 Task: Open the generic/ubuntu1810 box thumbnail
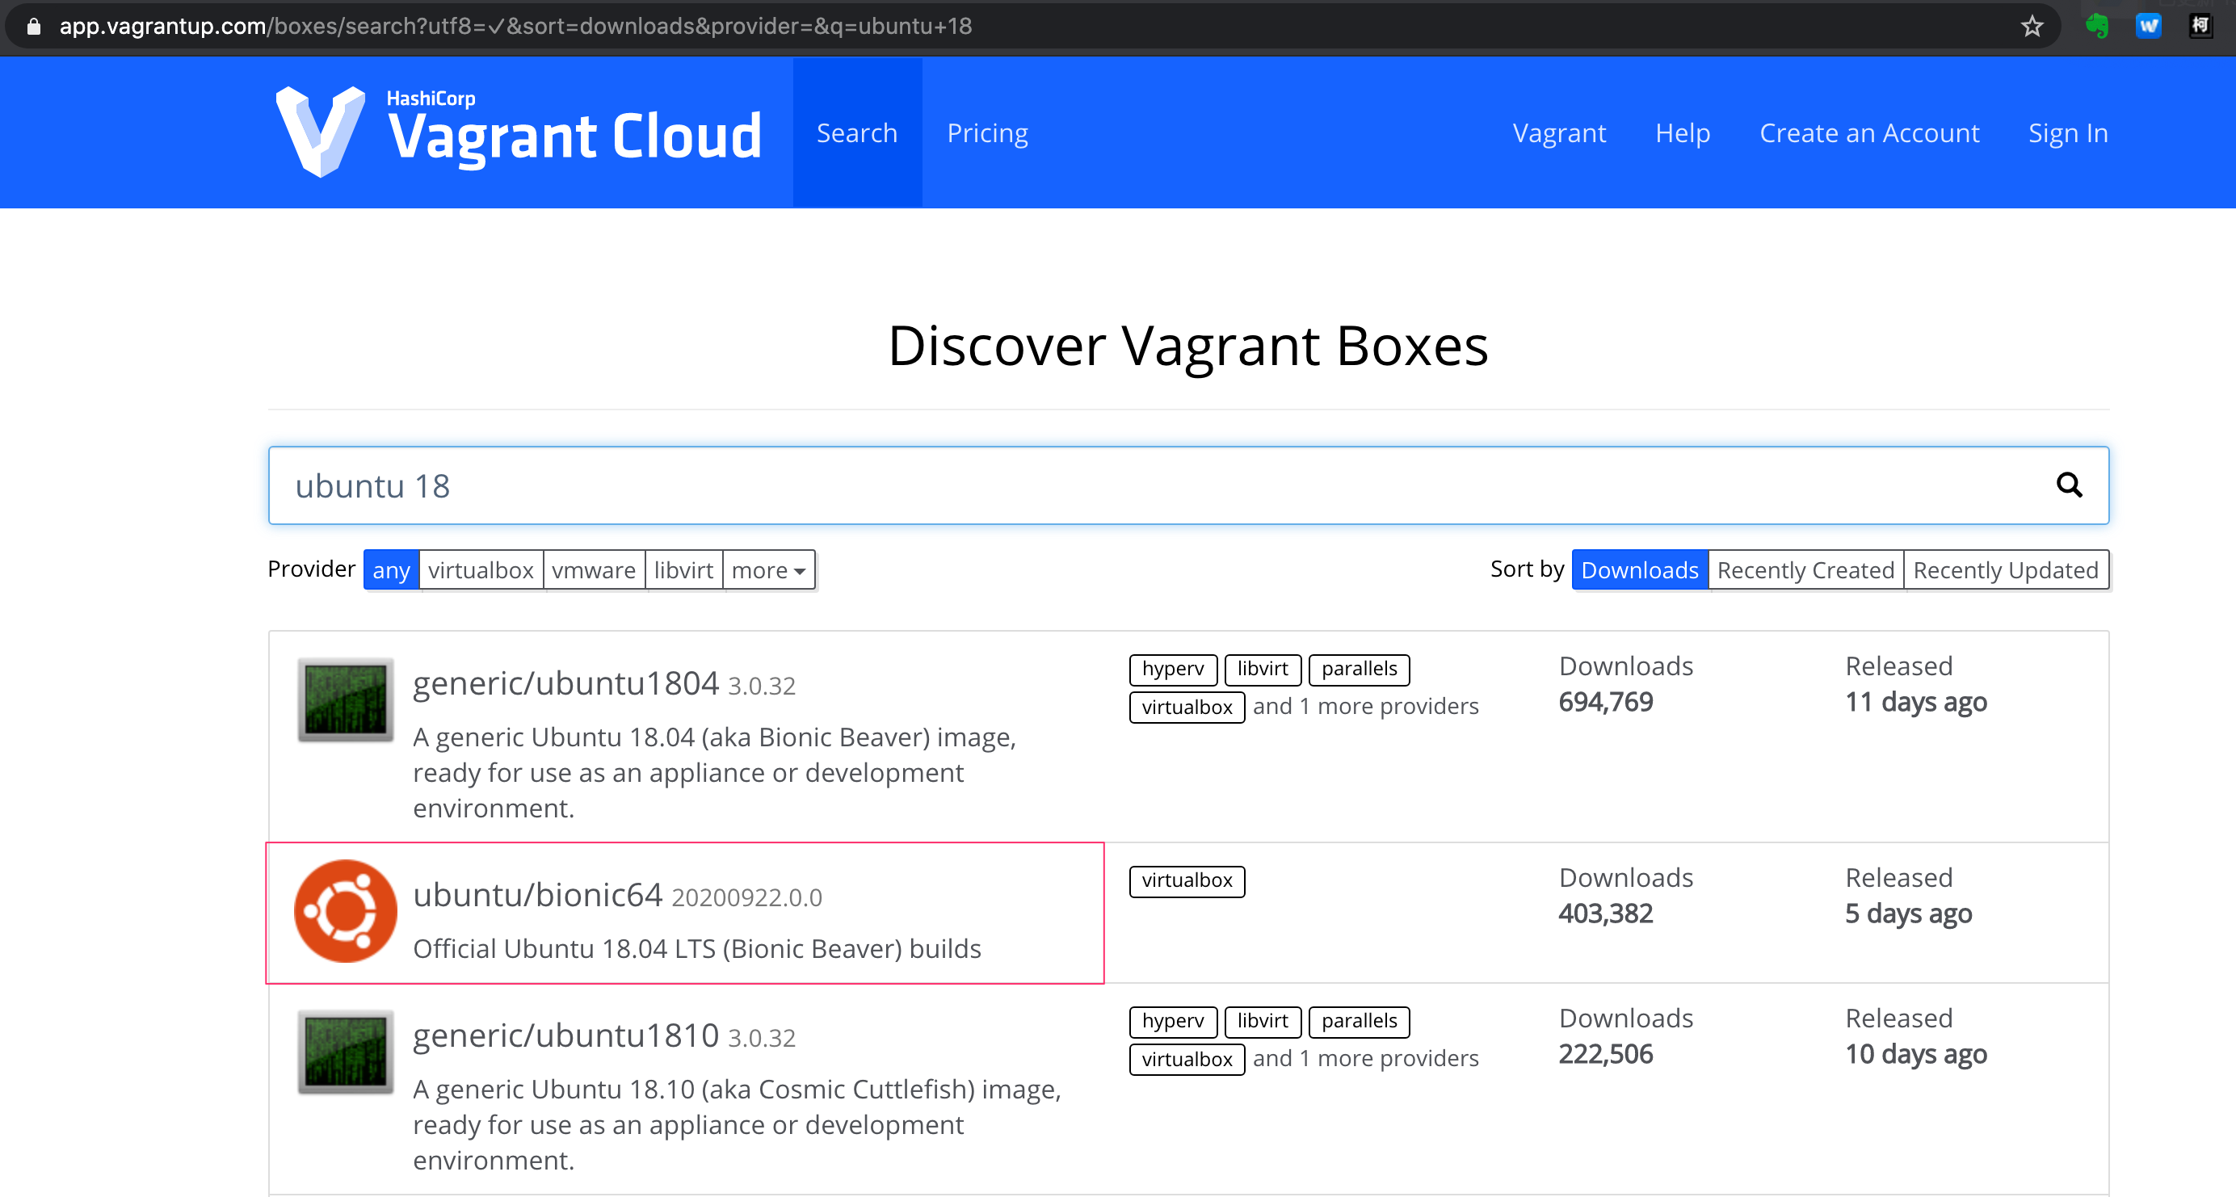click(x=346, y=1051)
